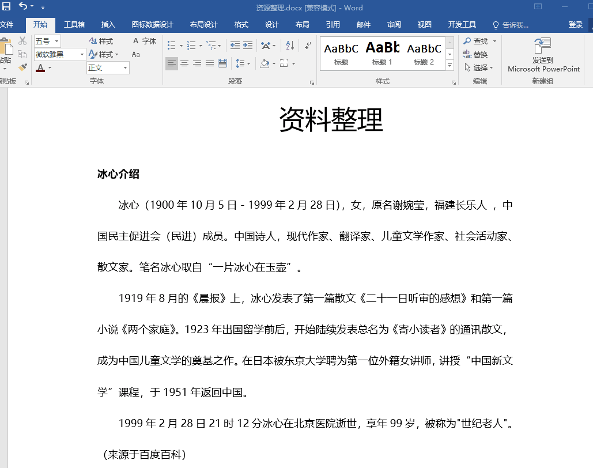This screenshot has height=468, width=593.
Task: Apply the 标题 2 style thumbnail
Action: [x=424, y=54]
